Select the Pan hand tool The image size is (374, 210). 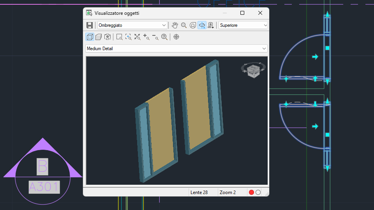point(175,25)
